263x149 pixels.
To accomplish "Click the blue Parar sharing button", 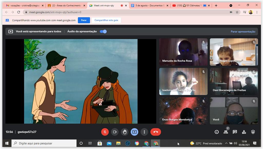I will 84,20.
